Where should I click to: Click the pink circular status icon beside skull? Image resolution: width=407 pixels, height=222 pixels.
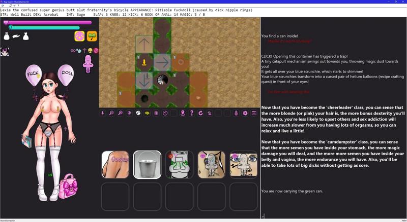coord(96,51)
